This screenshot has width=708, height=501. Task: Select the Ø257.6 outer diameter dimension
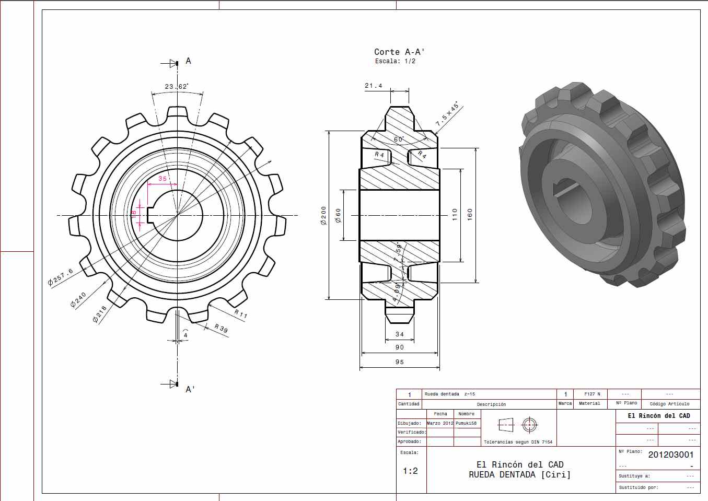pyautogui.click(x=61, y=277)
